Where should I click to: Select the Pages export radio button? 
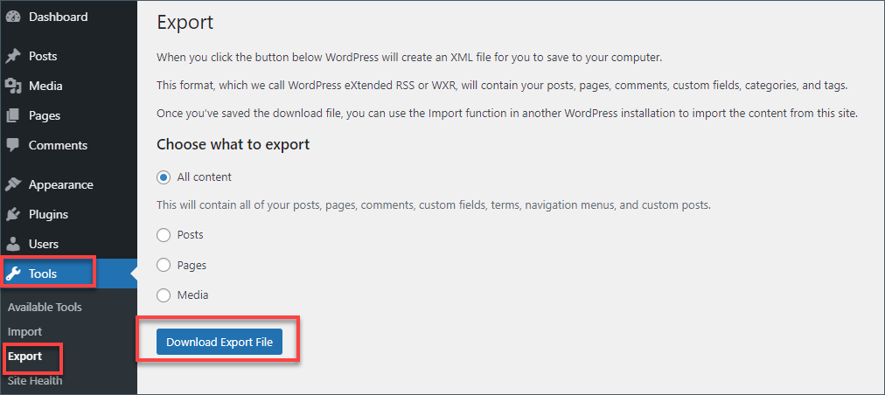[x=164, y=265]
